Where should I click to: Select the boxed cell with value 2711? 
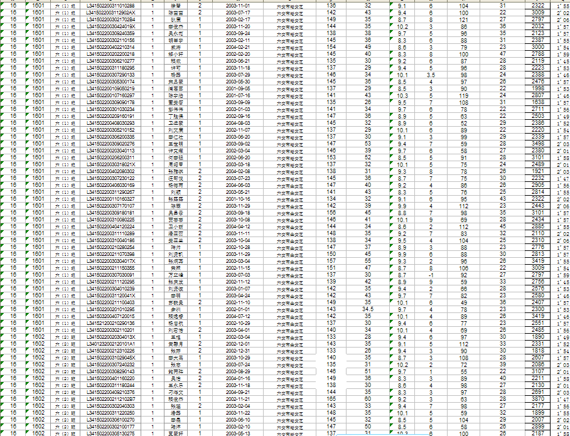537,109
